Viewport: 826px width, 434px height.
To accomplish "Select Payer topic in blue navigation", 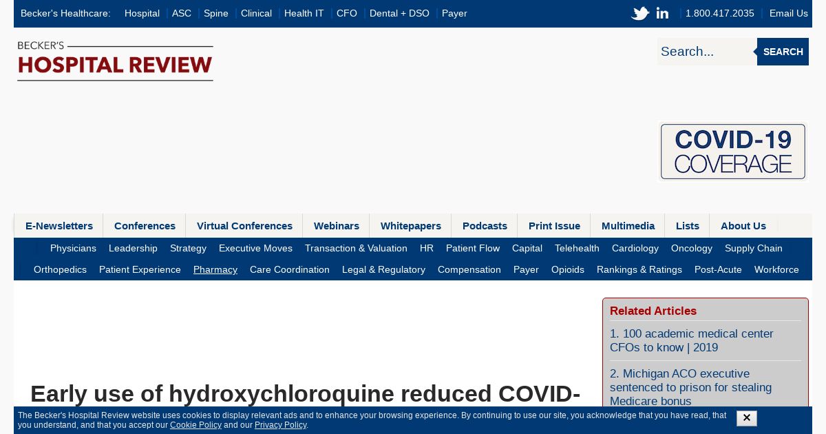I will [x=526, y=269].
